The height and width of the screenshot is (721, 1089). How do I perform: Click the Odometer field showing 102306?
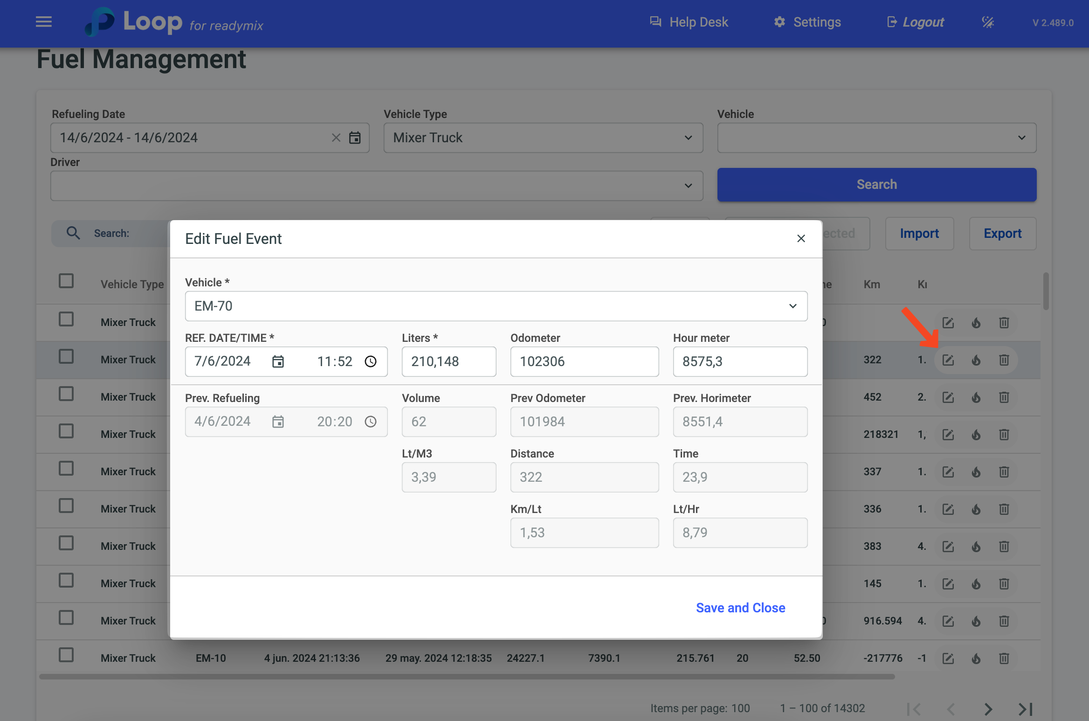point(584,361)
